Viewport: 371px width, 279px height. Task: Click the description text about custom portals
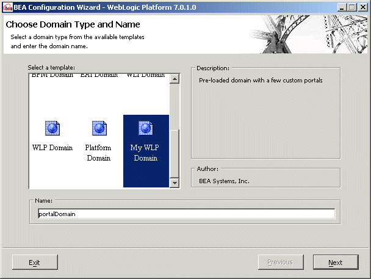click(x=261, y=81)
